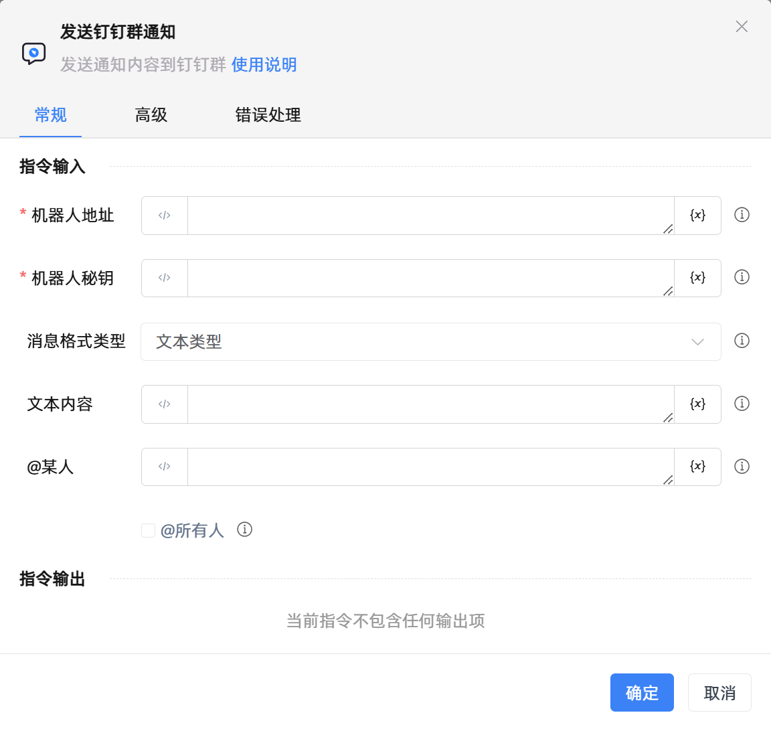Click the 指令输出 section heading
The height and width of the screenshot is (731, 771).
tap(52, 578)
